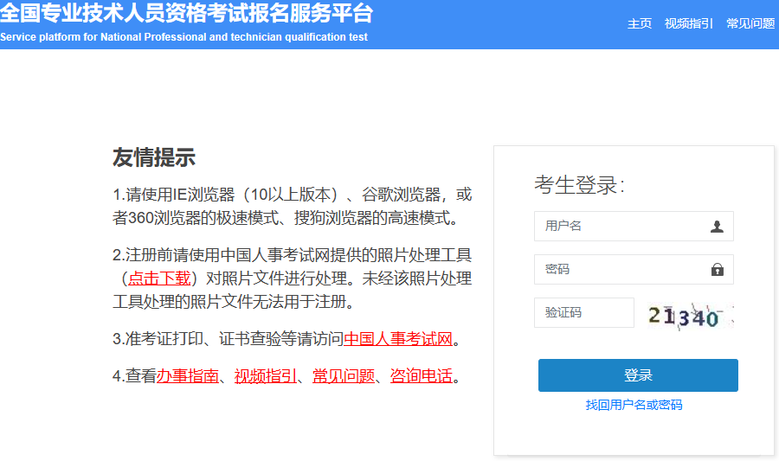779x461 pixels.
Task: Open the red 中国人事考试网 link
Action: pyautogui.click(x=398, y=339)
